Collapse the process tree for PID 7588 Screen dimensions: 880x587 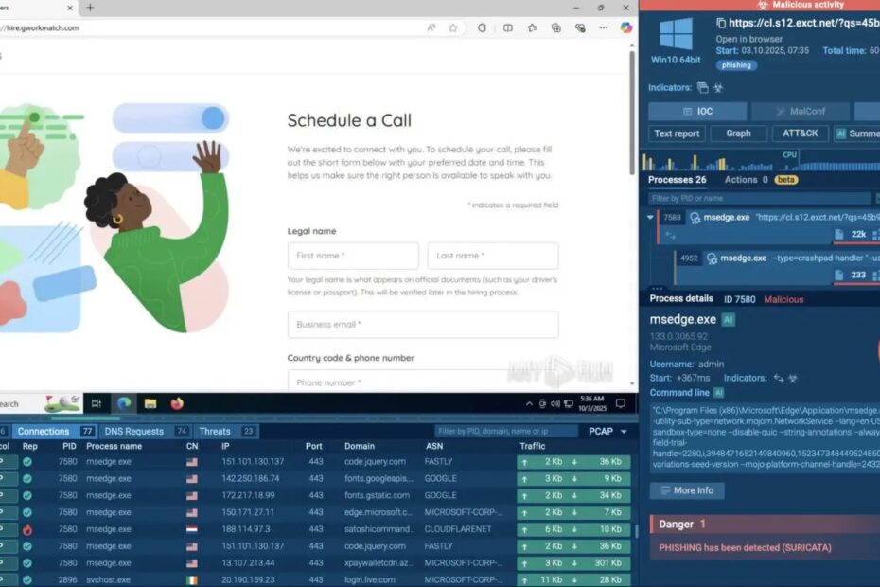click(x=650, y=218)
